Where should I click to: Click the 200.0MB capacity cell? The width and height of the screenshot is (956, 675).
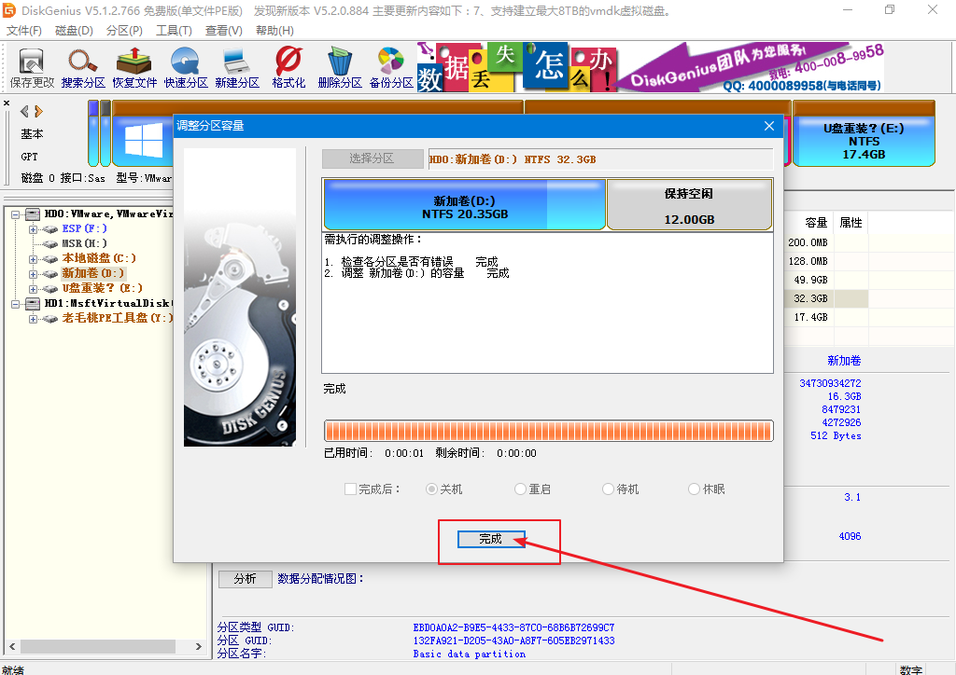[x=808, y=242]
